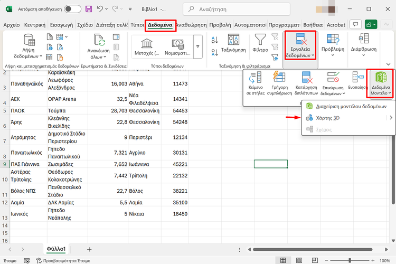This screenshot has width=396, height=264.
Task: Select the Νομίσματα data type
Action: 177,47
